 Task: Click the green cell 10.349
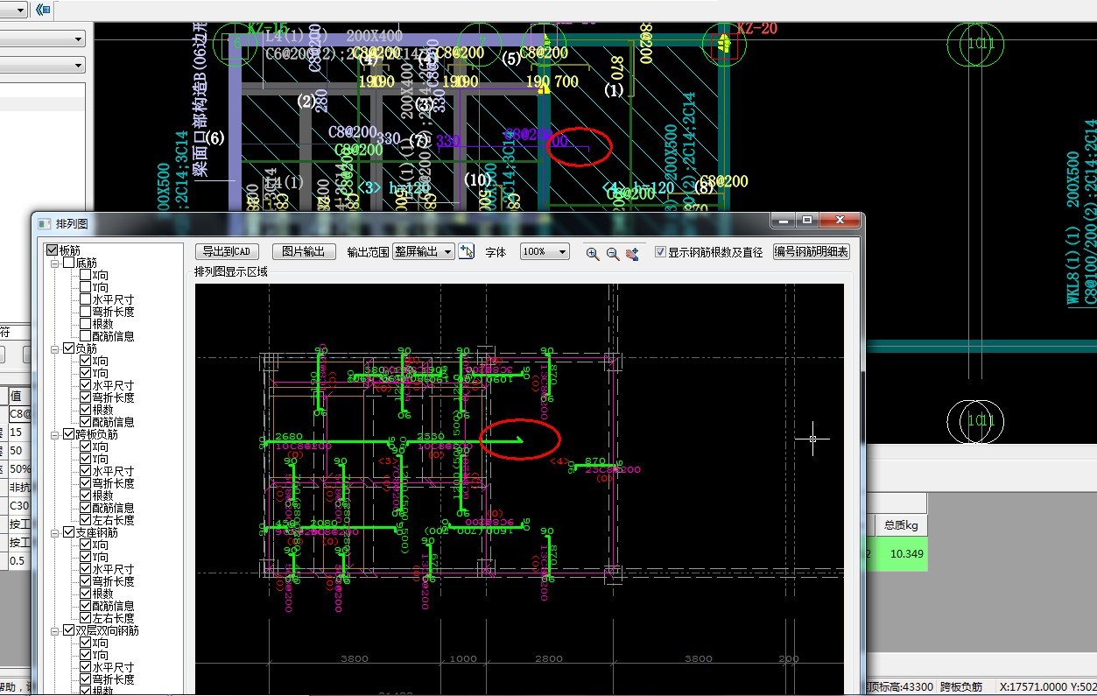[x=901, y=554]
